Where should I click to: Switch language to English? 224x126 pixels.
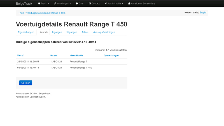tap(204, 12)
